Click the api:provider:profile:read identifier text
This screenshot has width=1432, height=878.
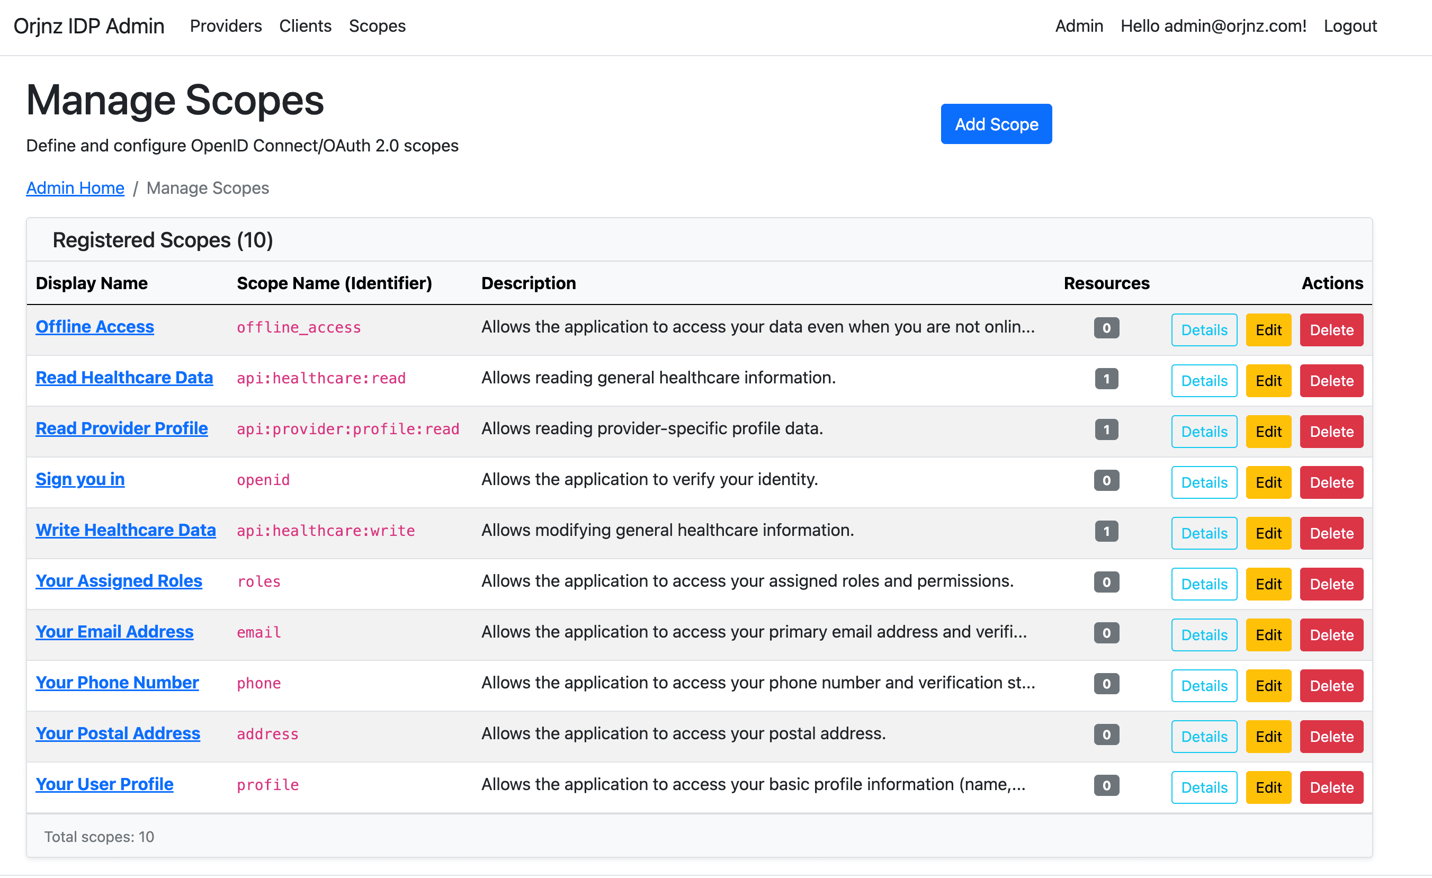tap(347, 429)
